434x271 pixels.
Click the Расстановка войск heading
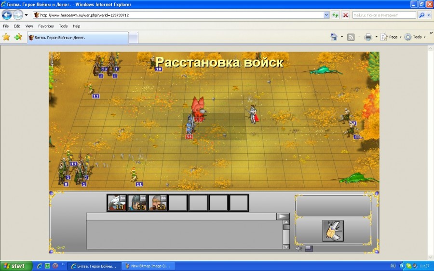[219, 62]
